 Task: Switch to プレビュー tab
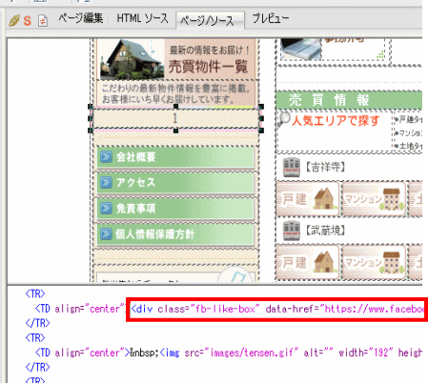coord(271,18)
